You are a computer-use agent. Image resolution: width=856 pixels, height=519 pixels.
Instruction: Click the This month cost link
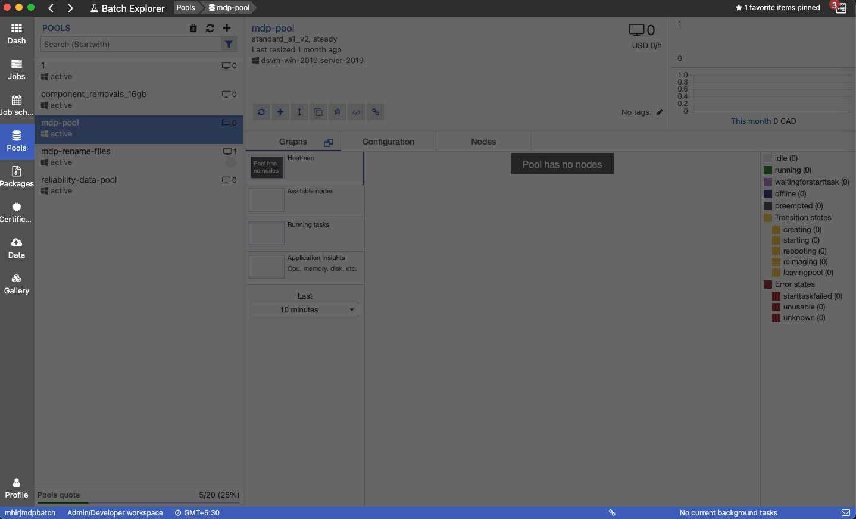tap(751, 121)
